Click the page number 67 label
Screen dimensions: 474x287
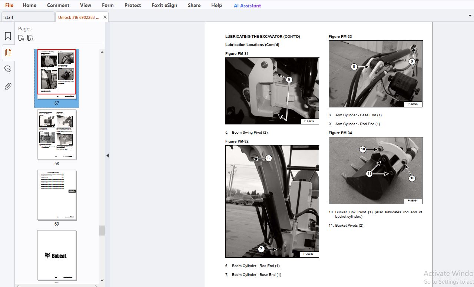pyautogui.click(x=57, y=103)
